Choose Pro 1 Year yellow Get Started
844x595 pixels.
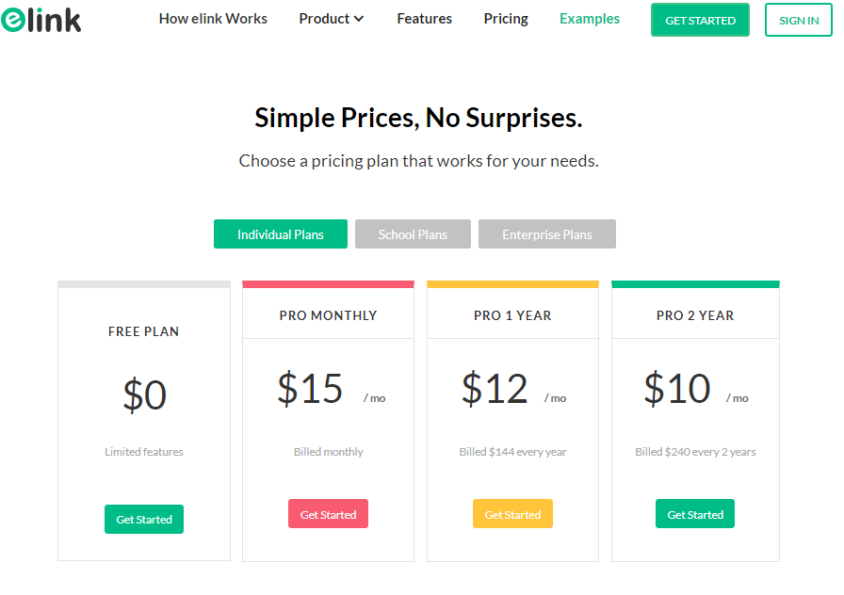point(512,514)
